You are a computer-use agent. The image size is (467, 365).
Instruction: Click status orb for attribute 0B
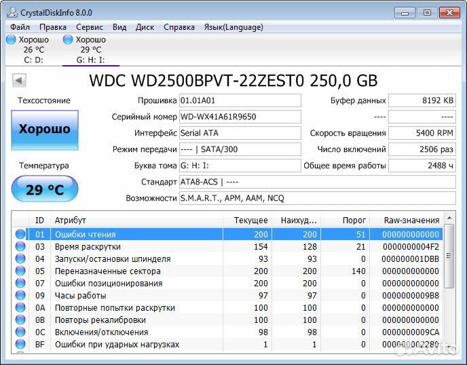[20, 320]
